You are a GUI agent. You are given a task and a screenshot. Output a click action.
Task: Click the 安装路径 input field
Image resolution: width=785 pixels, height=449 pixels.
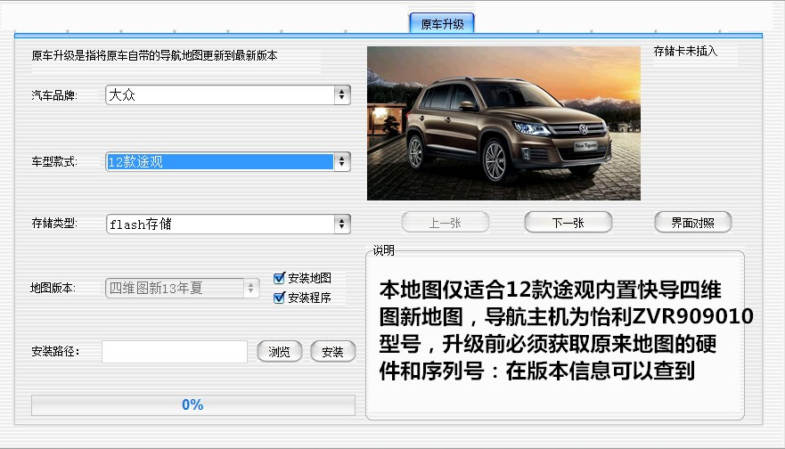coord(175,351)
